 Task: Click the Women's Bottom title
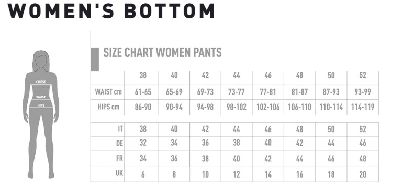coord(111,10)
